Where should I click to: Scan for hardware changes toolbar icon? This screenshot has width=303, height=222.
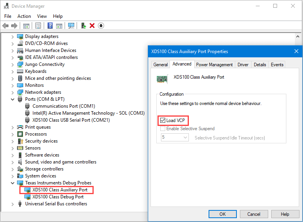pyautogui.click(x=71, y=26)
